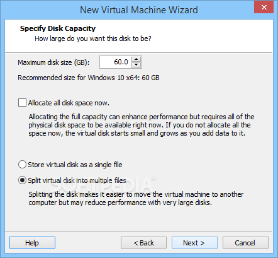The width and height of the screenshot is (278, 258).
Task: Click the Specify Disk Capacity heading
Action: pyautogui.click(x=58, y=28)
